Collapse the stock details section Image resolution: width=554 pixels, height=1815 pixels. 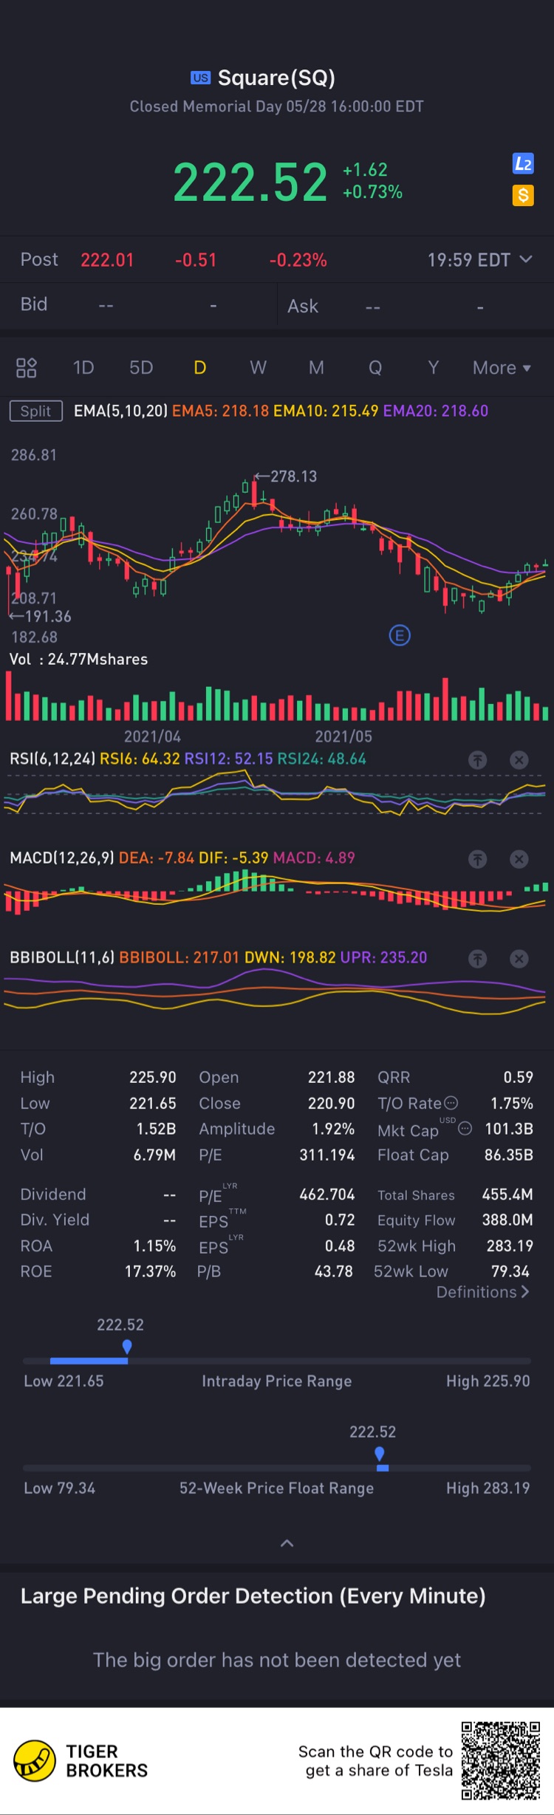[287, 1543]
